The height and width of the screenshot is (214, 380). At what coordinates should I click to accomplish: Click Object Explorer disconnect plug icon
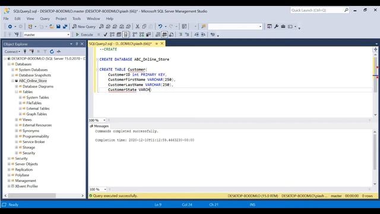(31, 52)
